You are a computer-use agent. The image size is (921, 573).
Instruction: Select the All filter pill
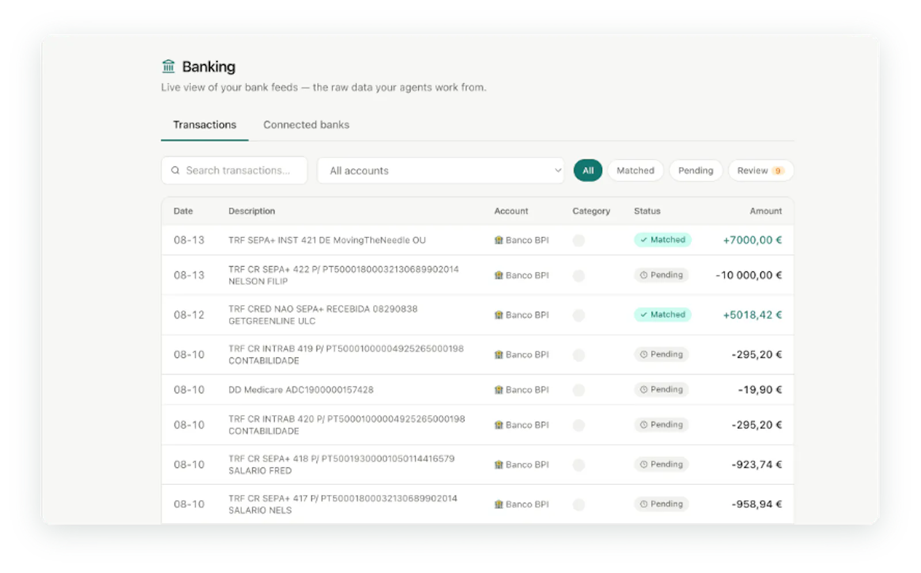(x=588, y=170)
